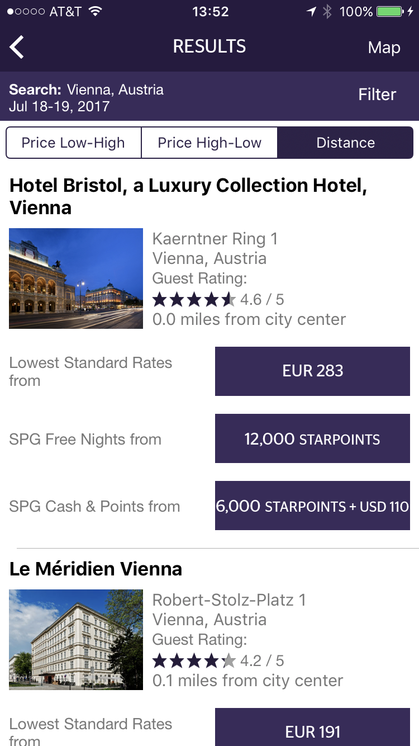The width and height of the screenshot is (419, 746).
Task: Select the Distance sort option
Action: tap(345, 143)
